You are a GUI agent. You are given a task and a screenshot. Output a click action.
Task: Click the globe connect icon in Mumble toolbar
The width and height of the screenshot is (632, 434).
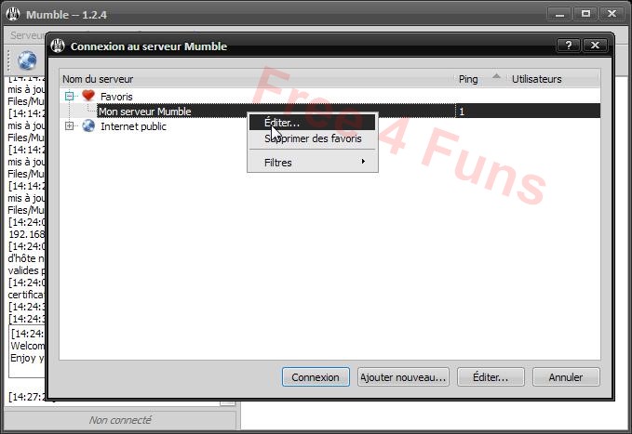coord(27,60)
